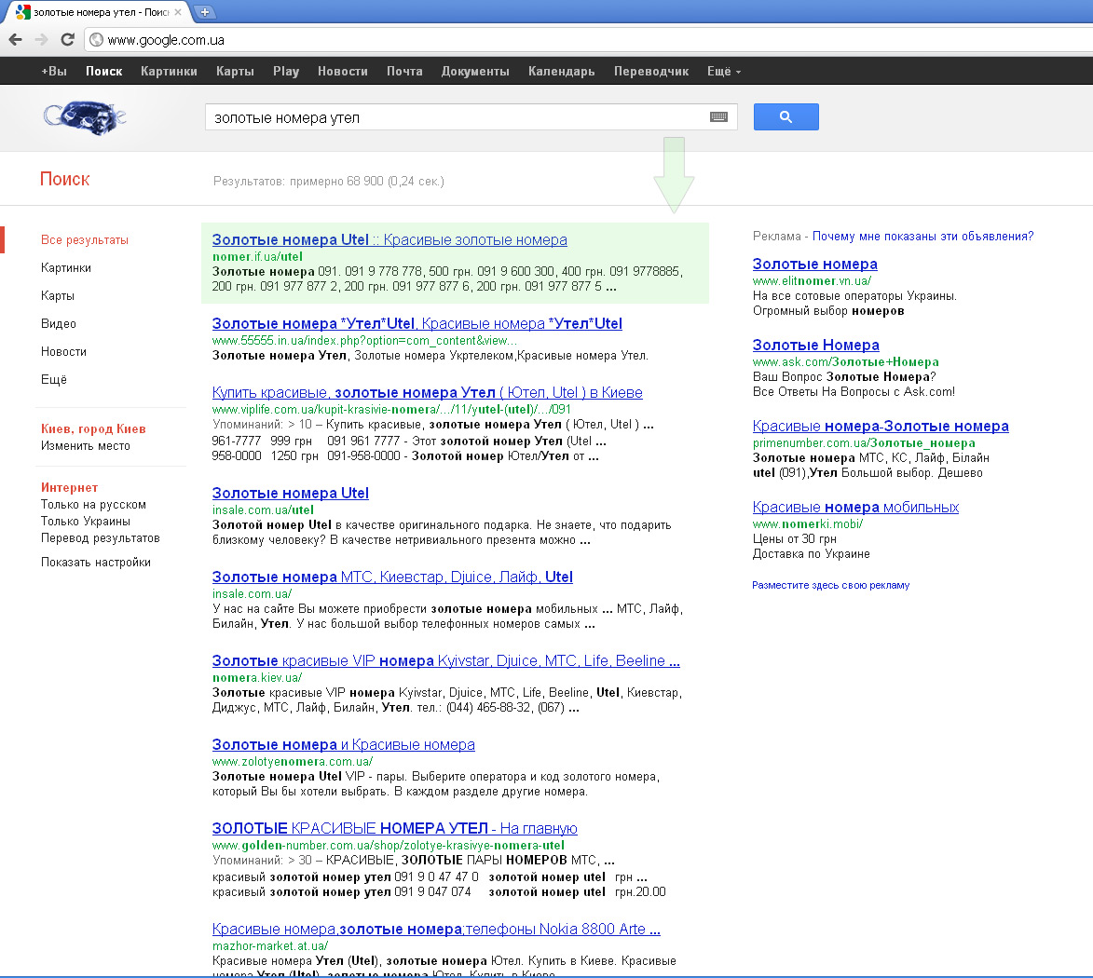Filter by Картинки in sidebar
Viewport: 1093px width, 978px height.
pyautogui.click(x=65, y=267)
